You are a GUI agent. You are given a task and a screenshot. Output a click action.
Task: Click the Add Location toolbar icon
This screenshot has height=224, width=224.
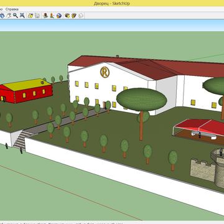click(45, 16)
